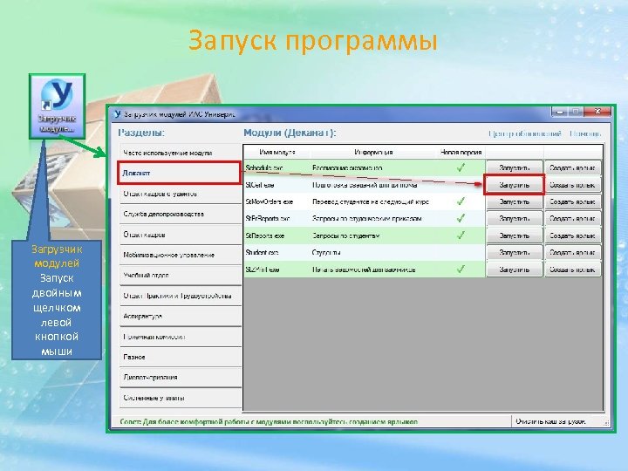Click the Новая версия column header
The image size is (628, 471).
[x=461, y=152]
